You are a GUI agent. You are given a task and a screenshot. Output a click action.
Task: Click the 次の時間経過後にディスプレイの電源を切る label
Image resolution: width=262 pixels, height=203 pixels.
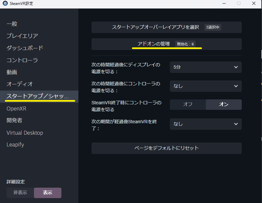126,68
